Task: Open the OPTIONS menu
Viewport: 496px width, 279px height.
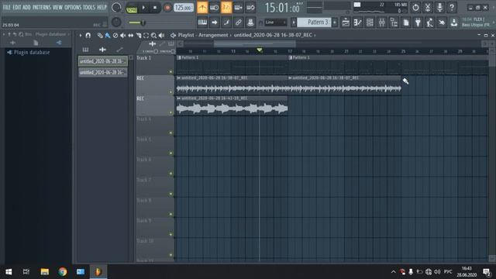Action: pos(73,7)
